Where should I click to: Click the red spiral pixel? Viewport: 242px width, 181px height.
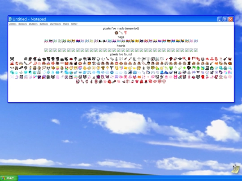pyautogui.click(x=150, y=82)
